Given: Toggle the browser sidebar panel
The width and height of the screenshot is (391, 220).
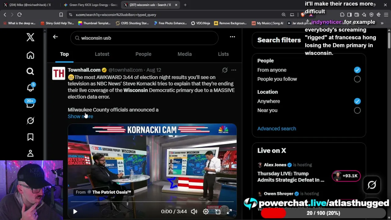Looking at the screenshot, I should [349, 15].
